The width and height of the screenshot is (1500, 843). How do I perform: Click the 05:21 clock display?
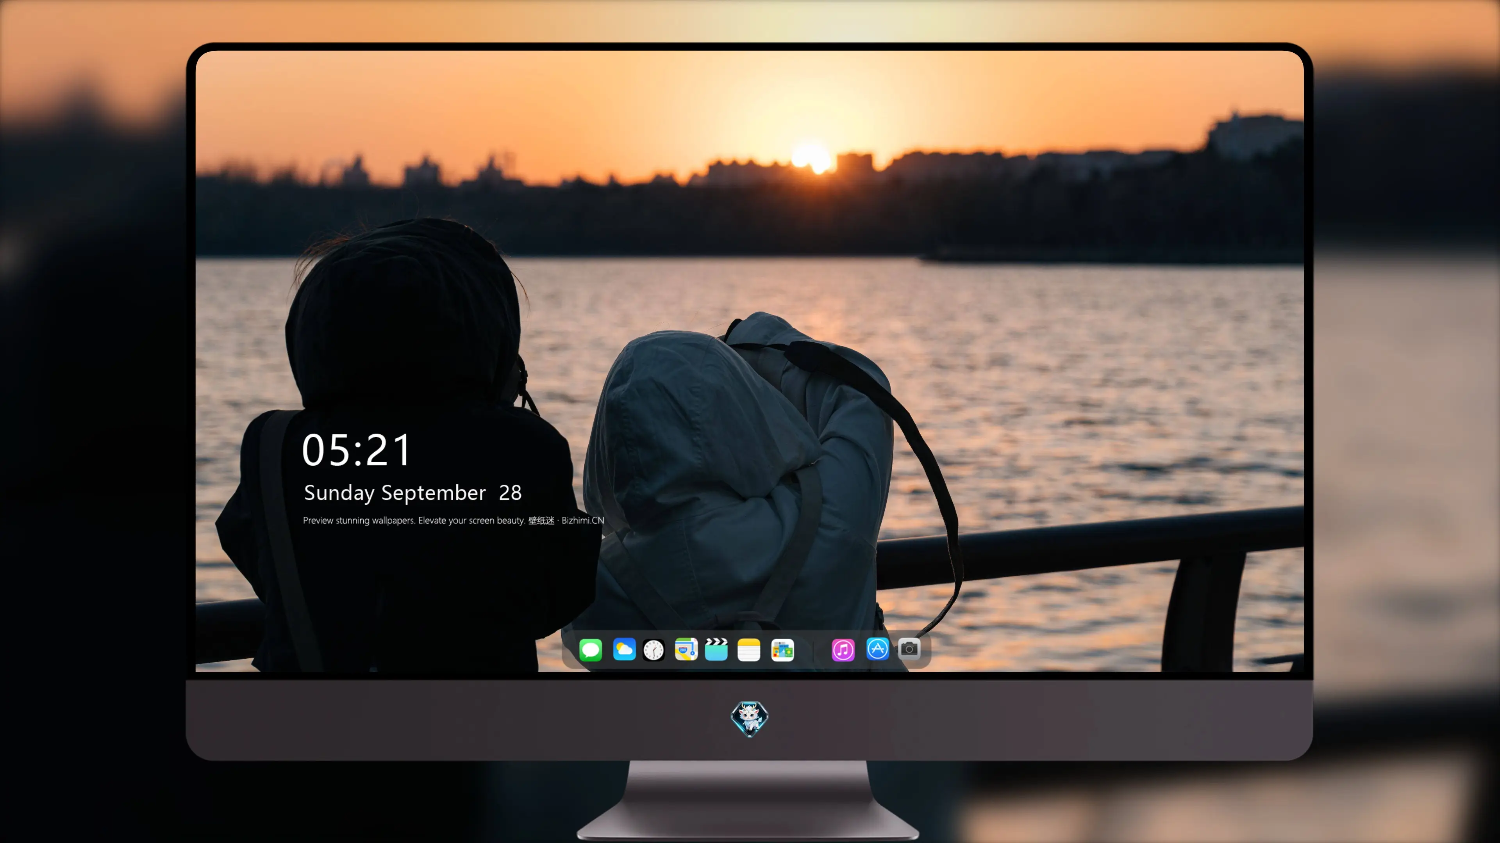pos(356,450)
